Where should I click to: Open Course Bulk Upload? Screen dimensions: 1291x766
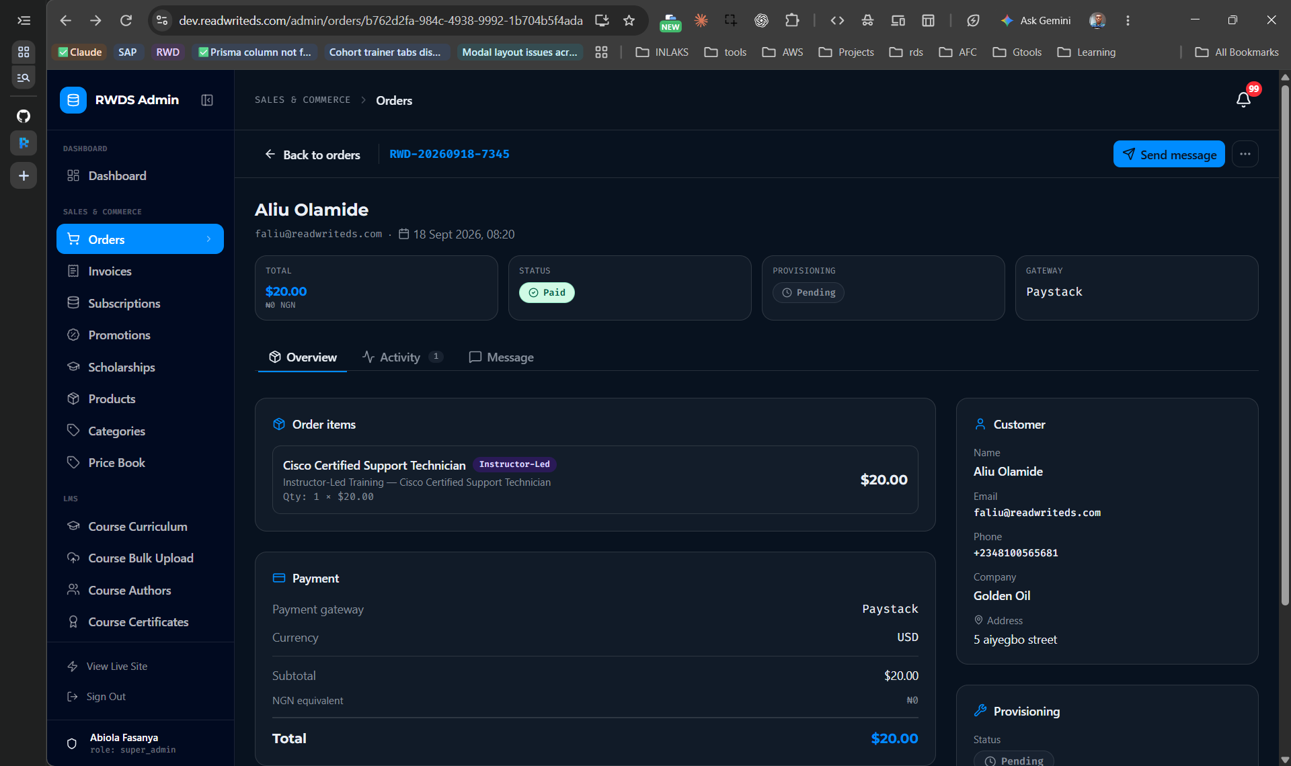tap(140, 558)
